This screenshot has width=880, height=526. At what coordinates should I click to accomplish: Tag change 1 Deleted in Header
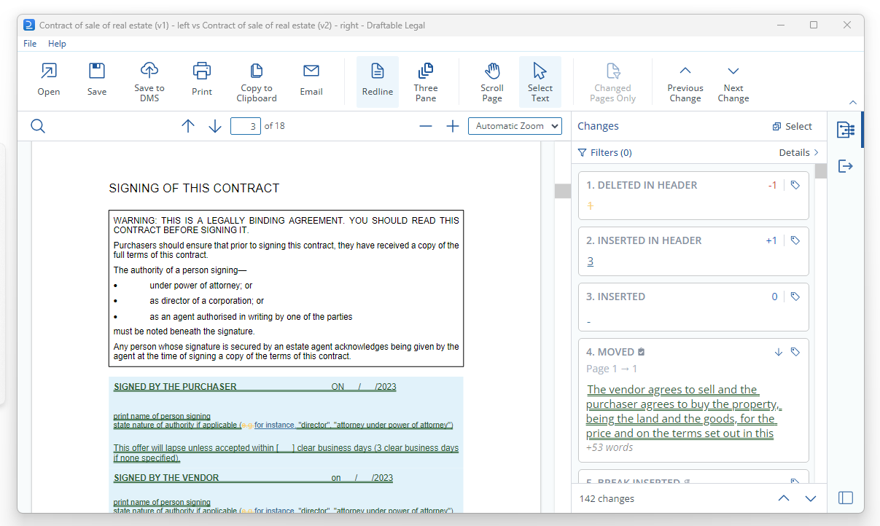point(795,185)
